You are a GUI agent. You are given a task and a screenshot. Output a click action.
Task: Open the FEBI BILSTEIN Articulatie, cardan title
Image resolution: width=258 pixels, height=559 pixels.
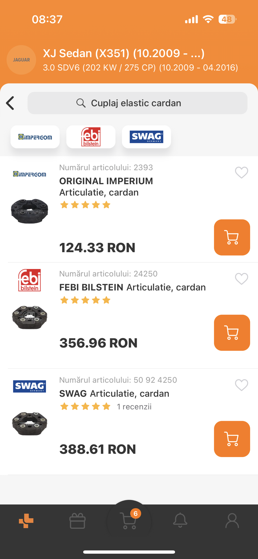(x=132, y=287)
